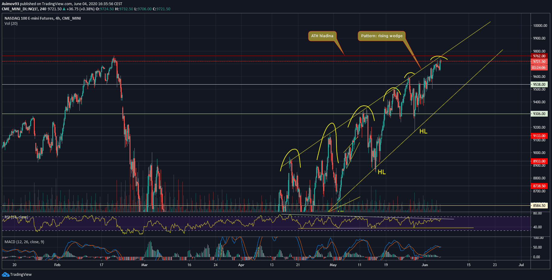The image size is (552, 280).
Task: Click the 'Vol (20)' indicator label
Action: click(11, 24)
